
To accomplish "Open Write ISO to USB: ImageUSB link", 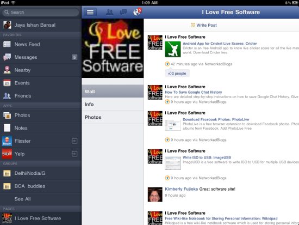I will click(207, 157).
